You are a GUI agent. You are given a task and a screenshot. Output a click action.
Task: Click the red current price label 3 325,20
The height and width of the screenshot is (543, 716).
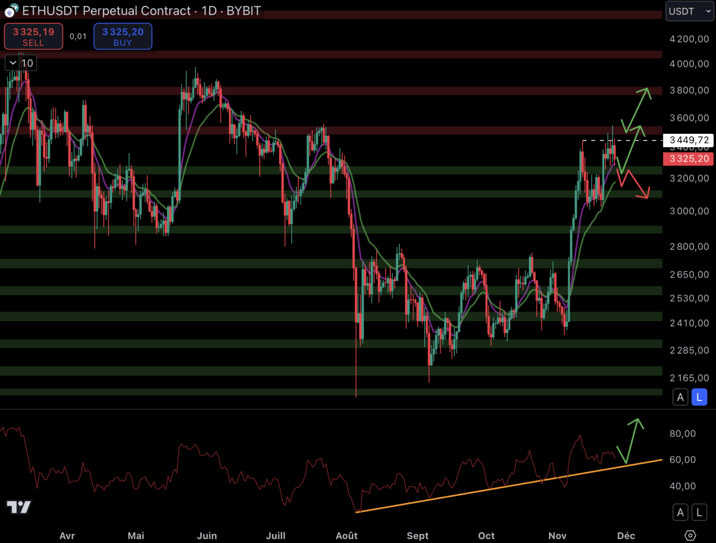[688, 159]
